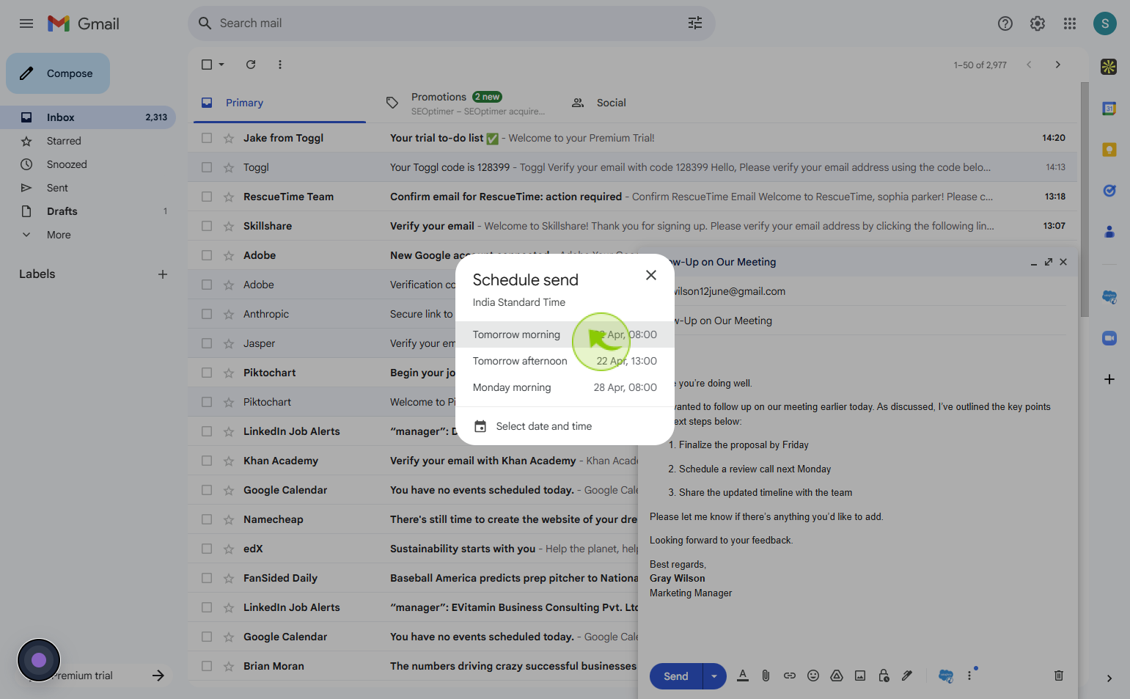Open pop-out compose window icon

click(1049, 262)
